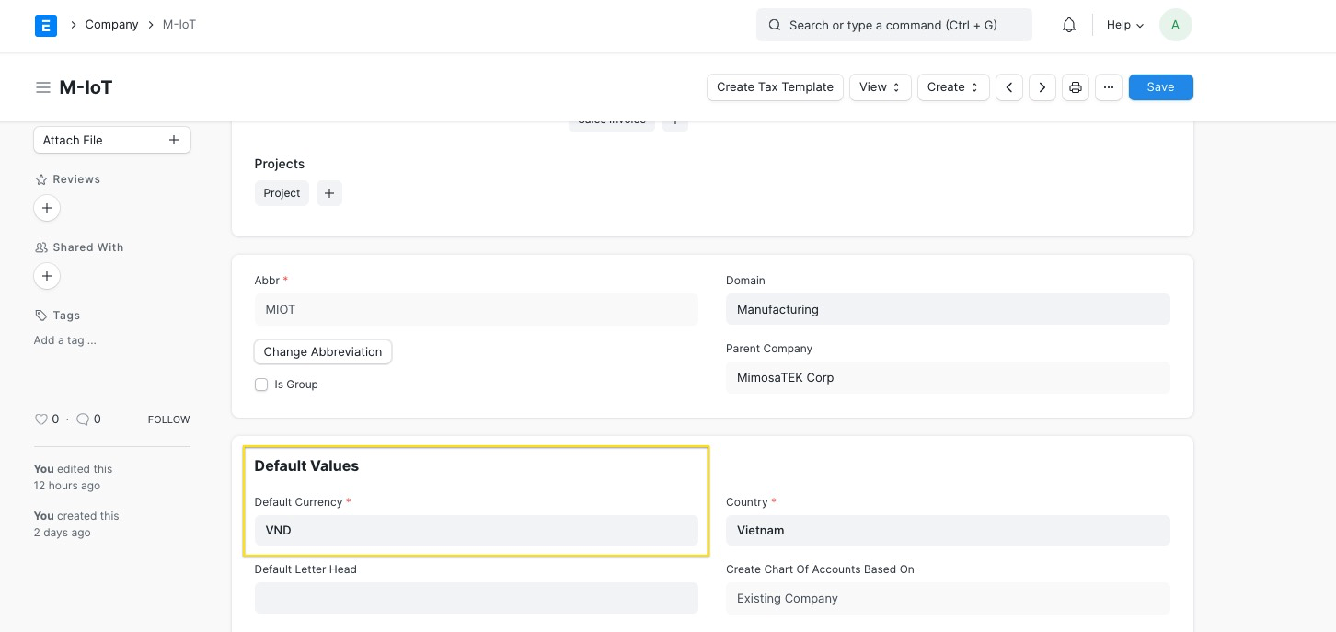This screenshot has height=632, width=1336.
Task: Add a user under Shared With
Action: pos(47,275)
